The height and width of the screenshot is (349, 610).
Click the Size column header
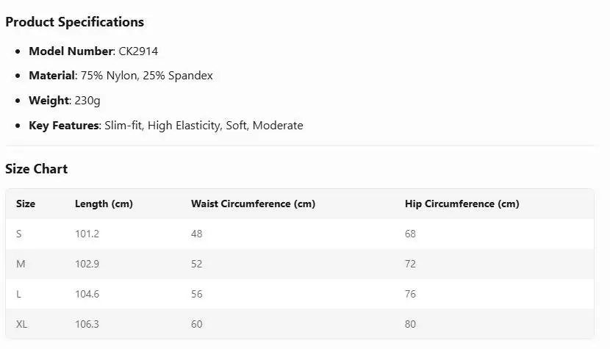[26, 204]
